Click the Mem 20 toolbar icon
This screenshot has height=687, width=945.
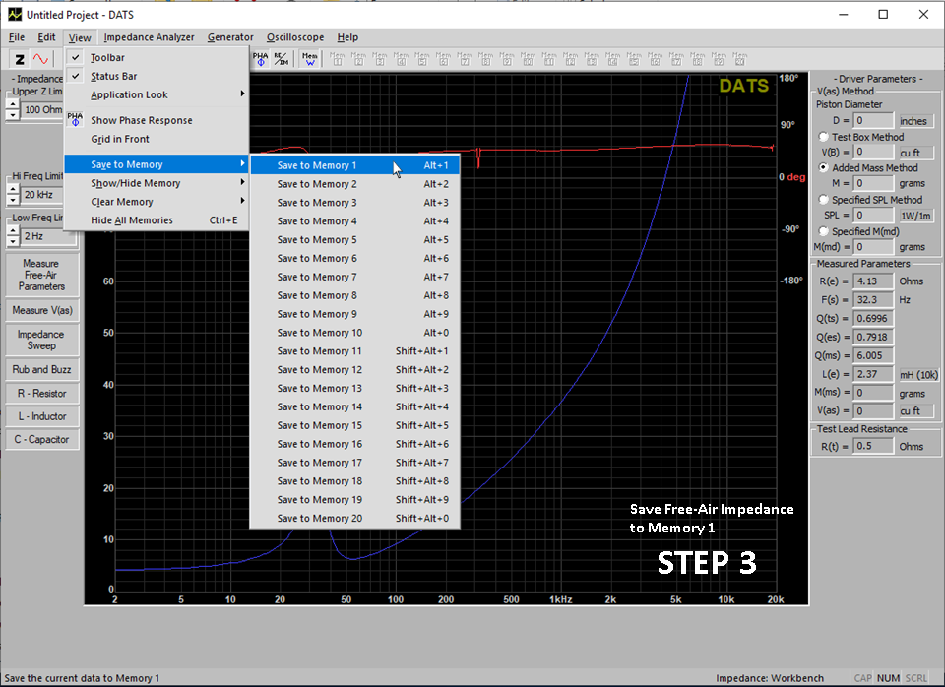[x=740, y=59]
